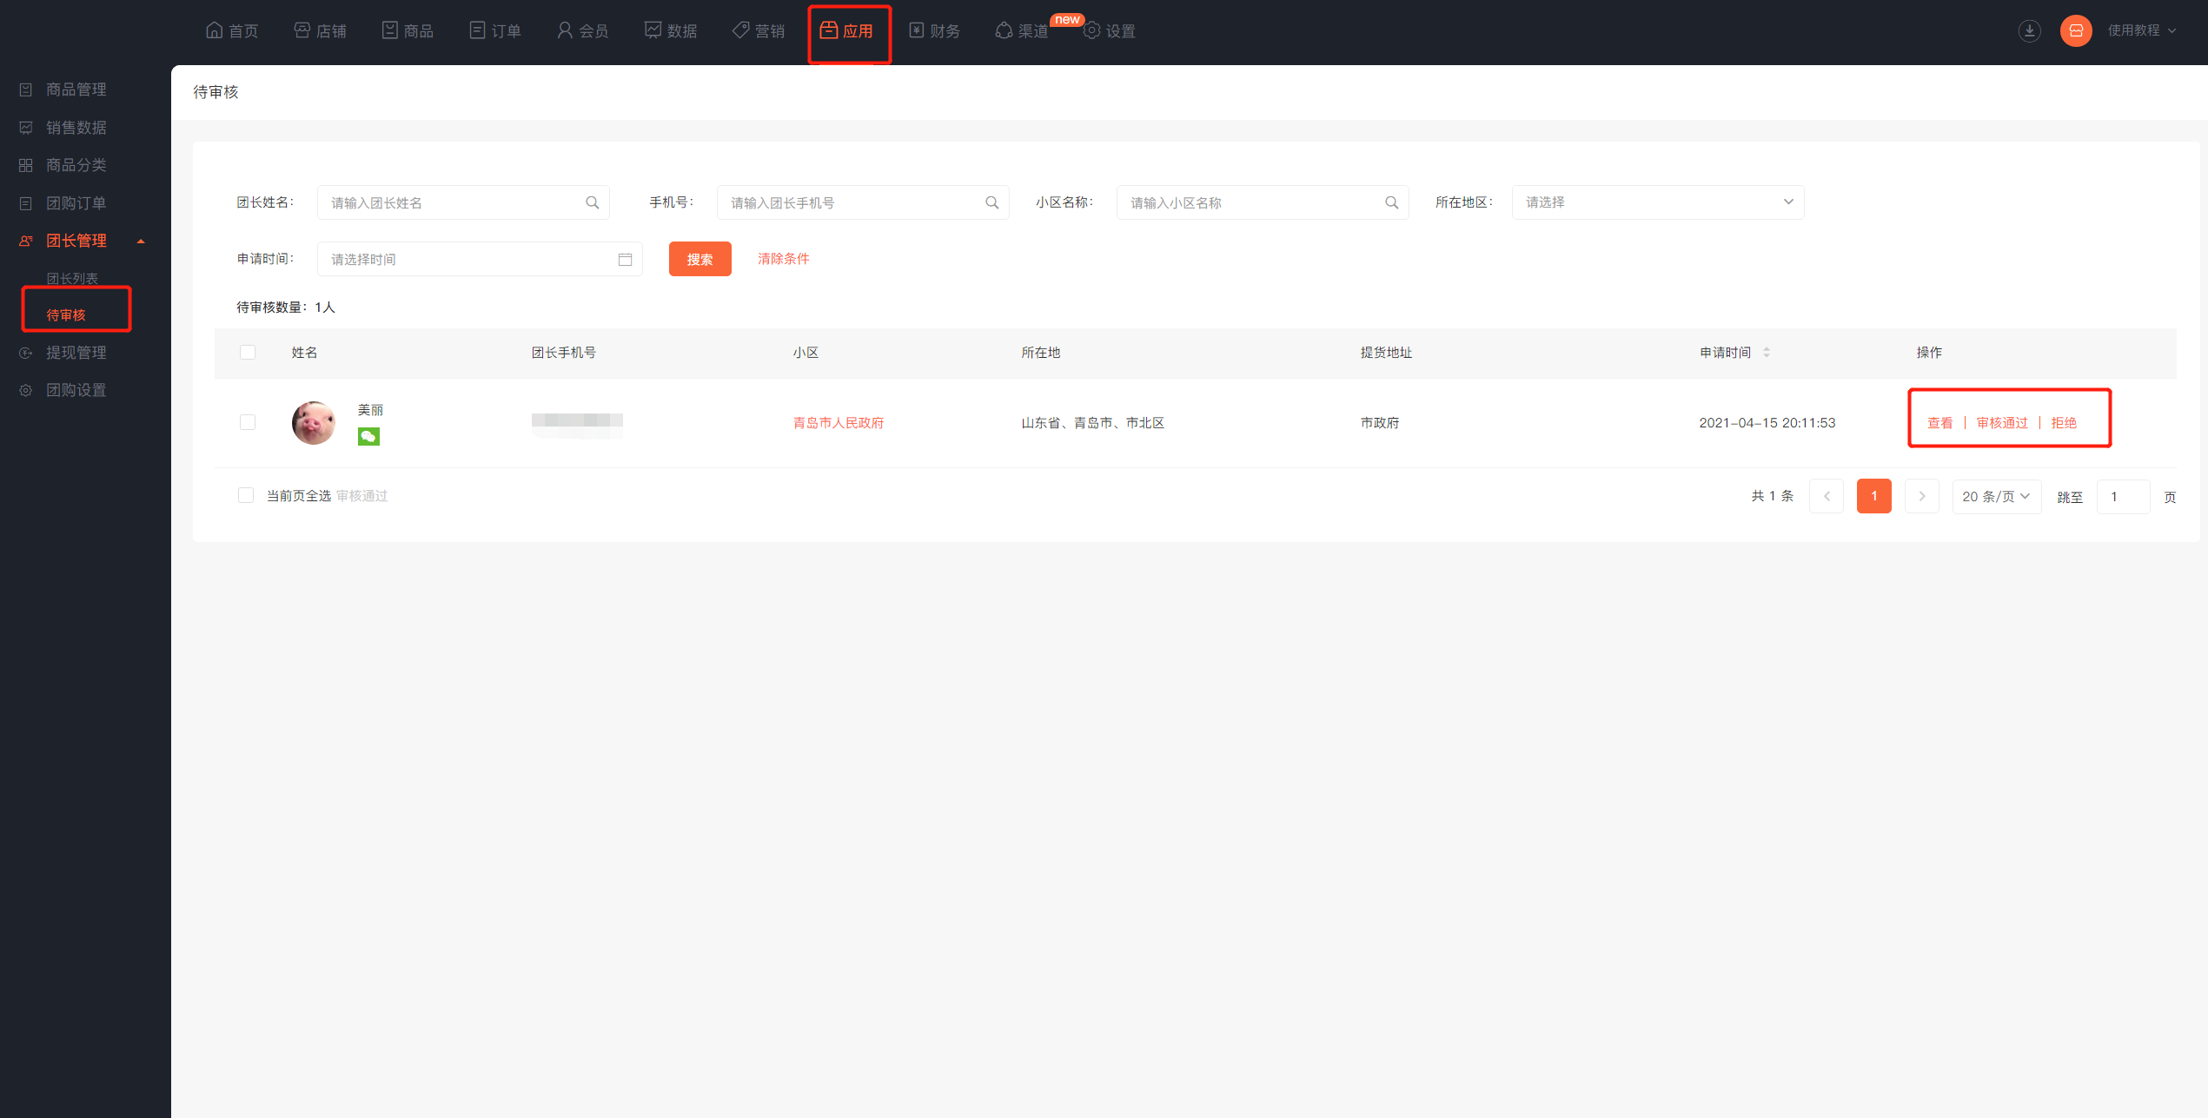Click magnifier icon in 手机号 field
Image resolution: width=2208 pixels, height=1118 pixels.
(x=991, y=202)
